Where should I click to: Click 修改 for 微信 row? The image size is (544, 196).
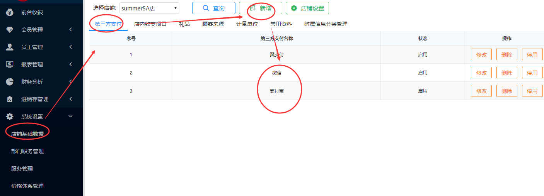tap(481, 73)
